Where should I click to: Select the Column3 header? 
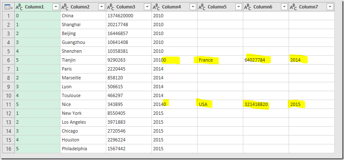(x=129, y=7)
